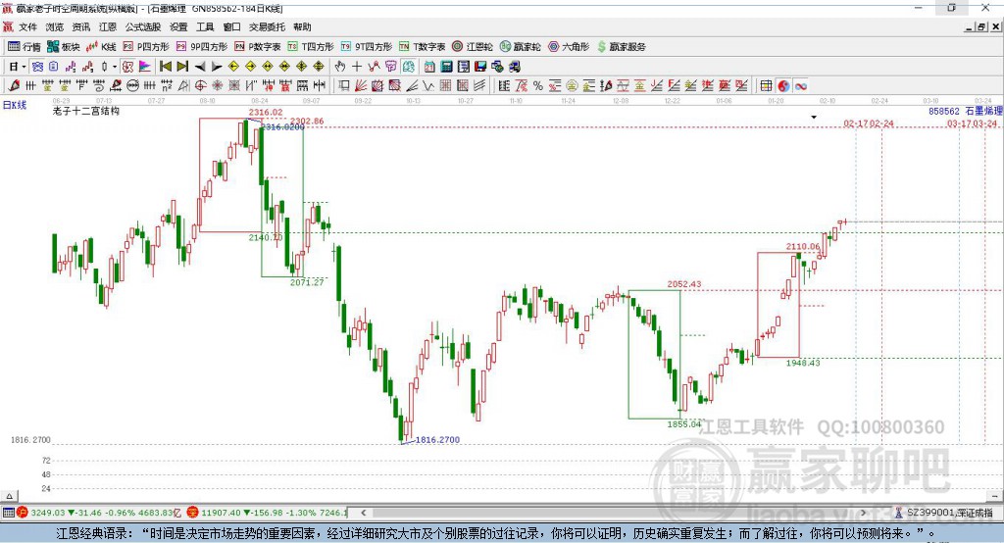Open the P四方形 tool
The image size is (1004, 543).
pos(146,46)
